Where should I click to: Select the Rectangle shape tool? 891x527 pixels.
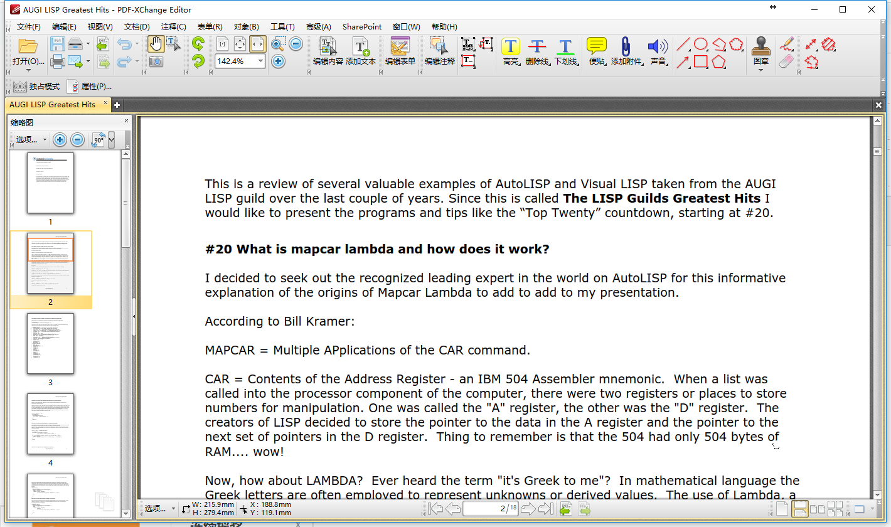pyautogui.click(x=701, y=61)
